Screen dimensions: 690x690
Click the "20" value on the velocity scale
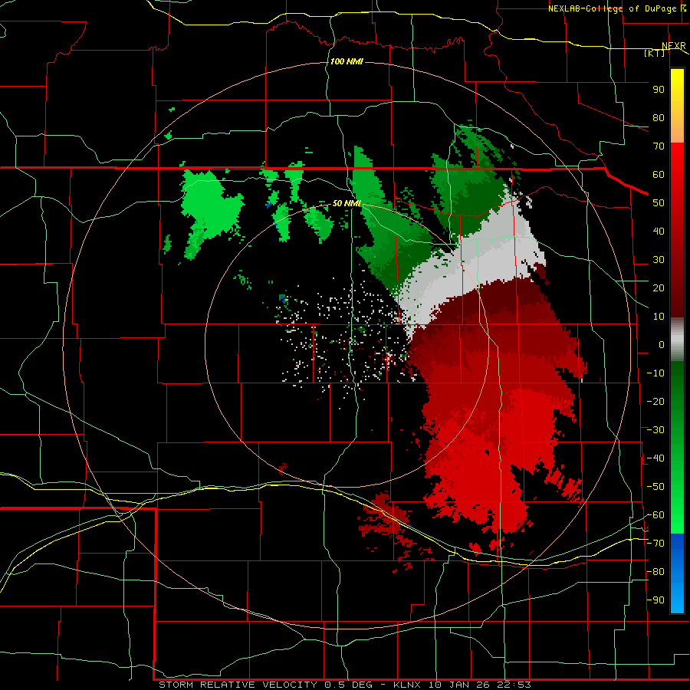coord(659,288)
